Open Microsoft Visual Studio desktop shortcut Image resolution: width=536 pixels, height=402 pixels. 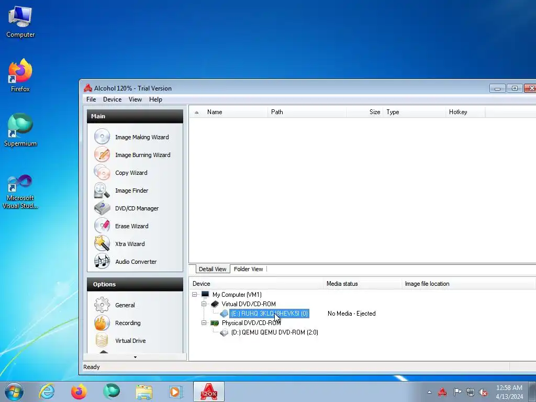20,192
